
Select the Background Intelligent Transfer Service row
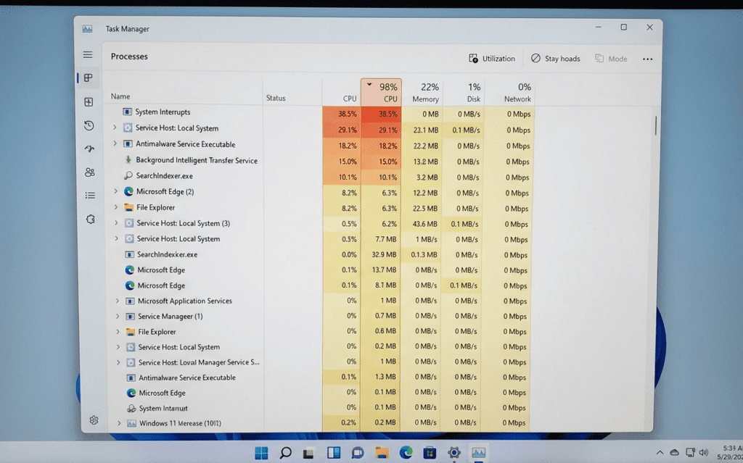(320, 160)
